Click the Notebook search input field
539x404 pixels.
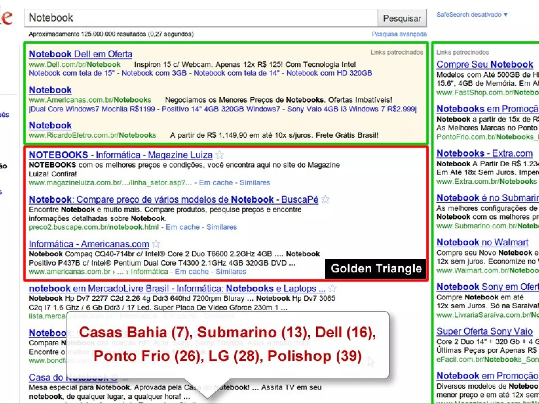(x=200, y=18)
